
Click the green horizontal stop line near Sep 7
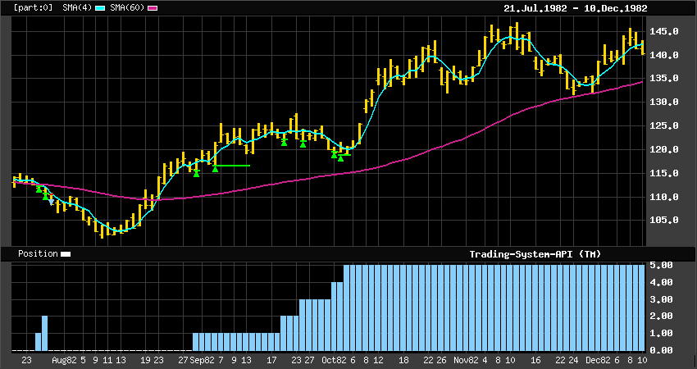click(231, 166)
